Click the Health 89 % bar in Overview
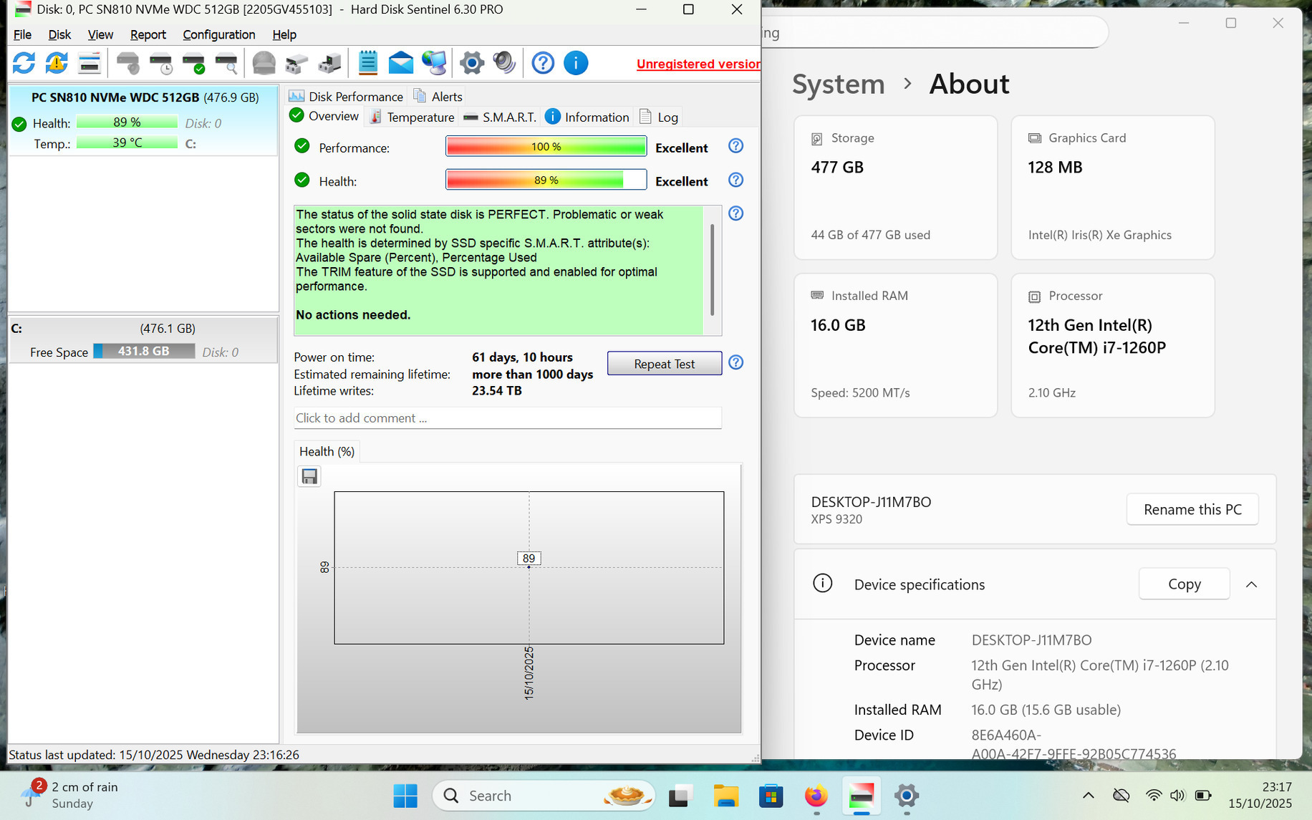The width and height of the screenshot is (1312, 820). pos(546,180)
